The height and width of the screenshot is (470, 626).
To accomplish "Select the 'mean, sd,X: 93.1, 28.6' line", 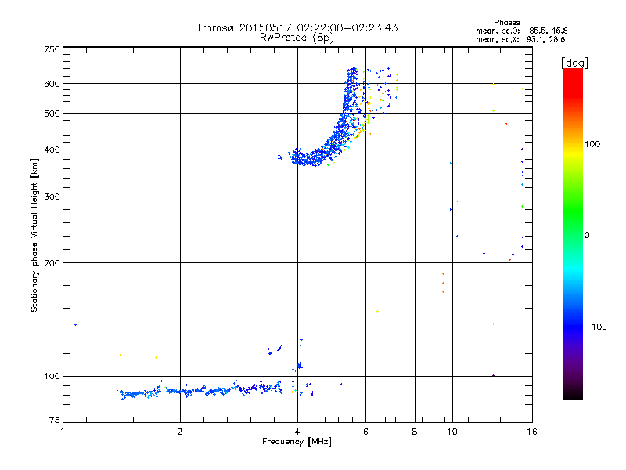I will [520, 39].
